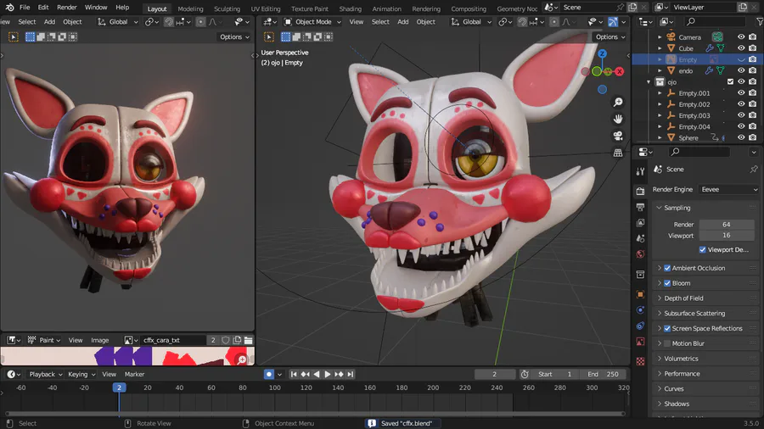Expand the Subsurface Scattering panel
The width and height of the screenshot is (764, 429).
coord(694,313)
